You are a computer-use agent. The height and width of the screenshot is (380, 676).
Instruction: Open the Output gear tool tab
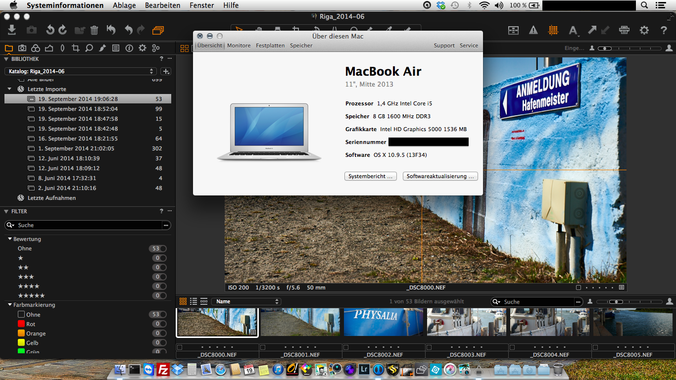click(143, 48)
